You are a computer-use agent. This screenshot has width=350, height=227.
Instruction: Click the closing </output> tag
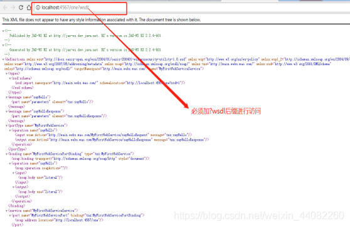(x=23, y=196)
